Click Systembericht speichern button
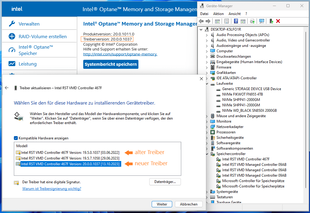The image size is (310, 213). (x=111, y=64)
